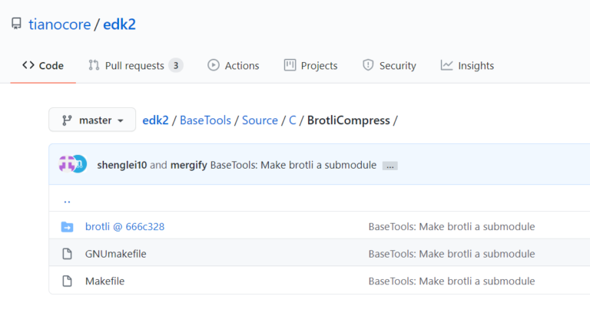Viewport: 590px width, 319px height.
Task: Go to the Projects tab
Action: coord(311,66)
